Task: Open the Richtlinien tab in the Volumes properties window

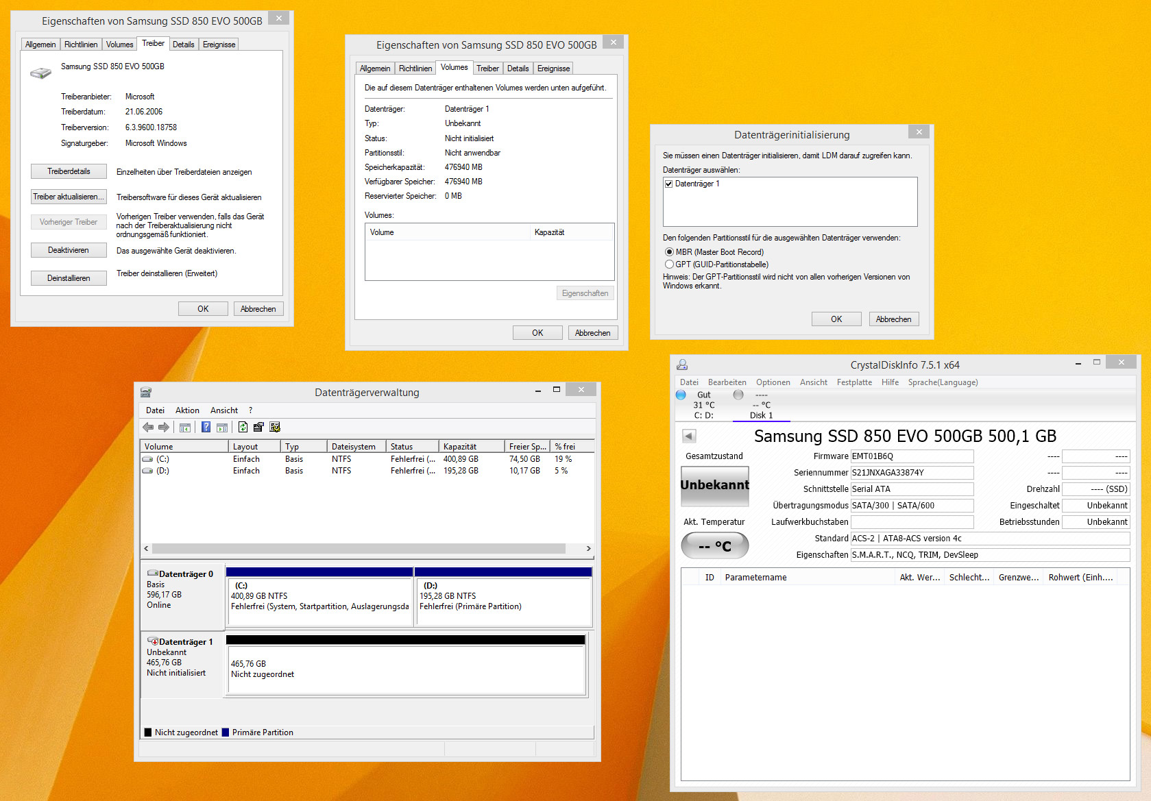Action: pyautogui.click(x=415, y=69)
